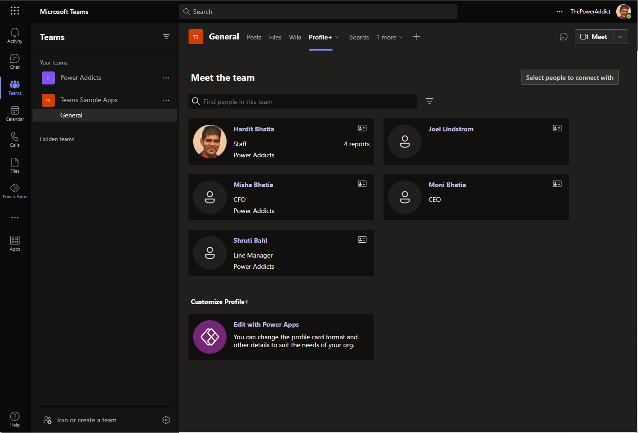Switch to the Posts tab
This screenshot has height=433, width=638.
[254, 37]
